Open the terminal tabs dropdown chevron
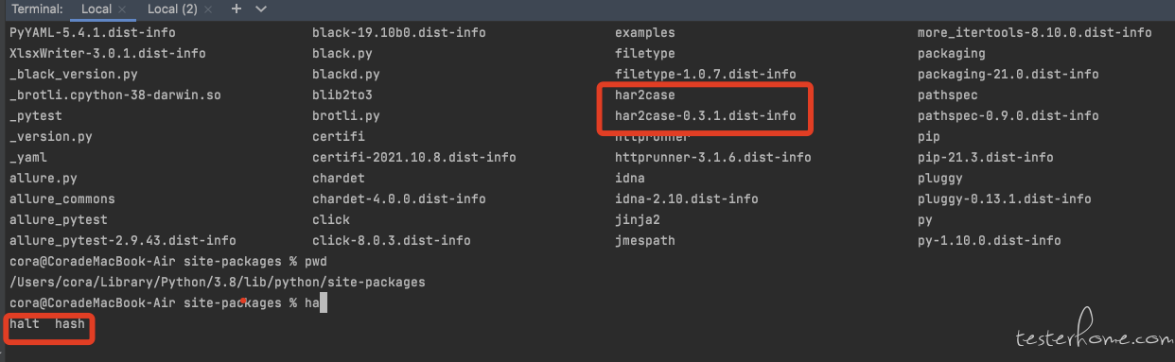Image resolution: width=1175 pixels, height=362 pixels. 261,9
